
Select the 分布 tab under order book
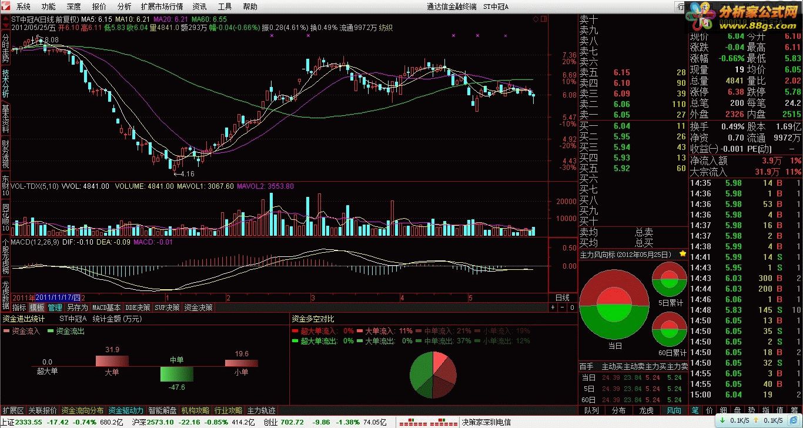pyautogui.click(x=619, y=410)
